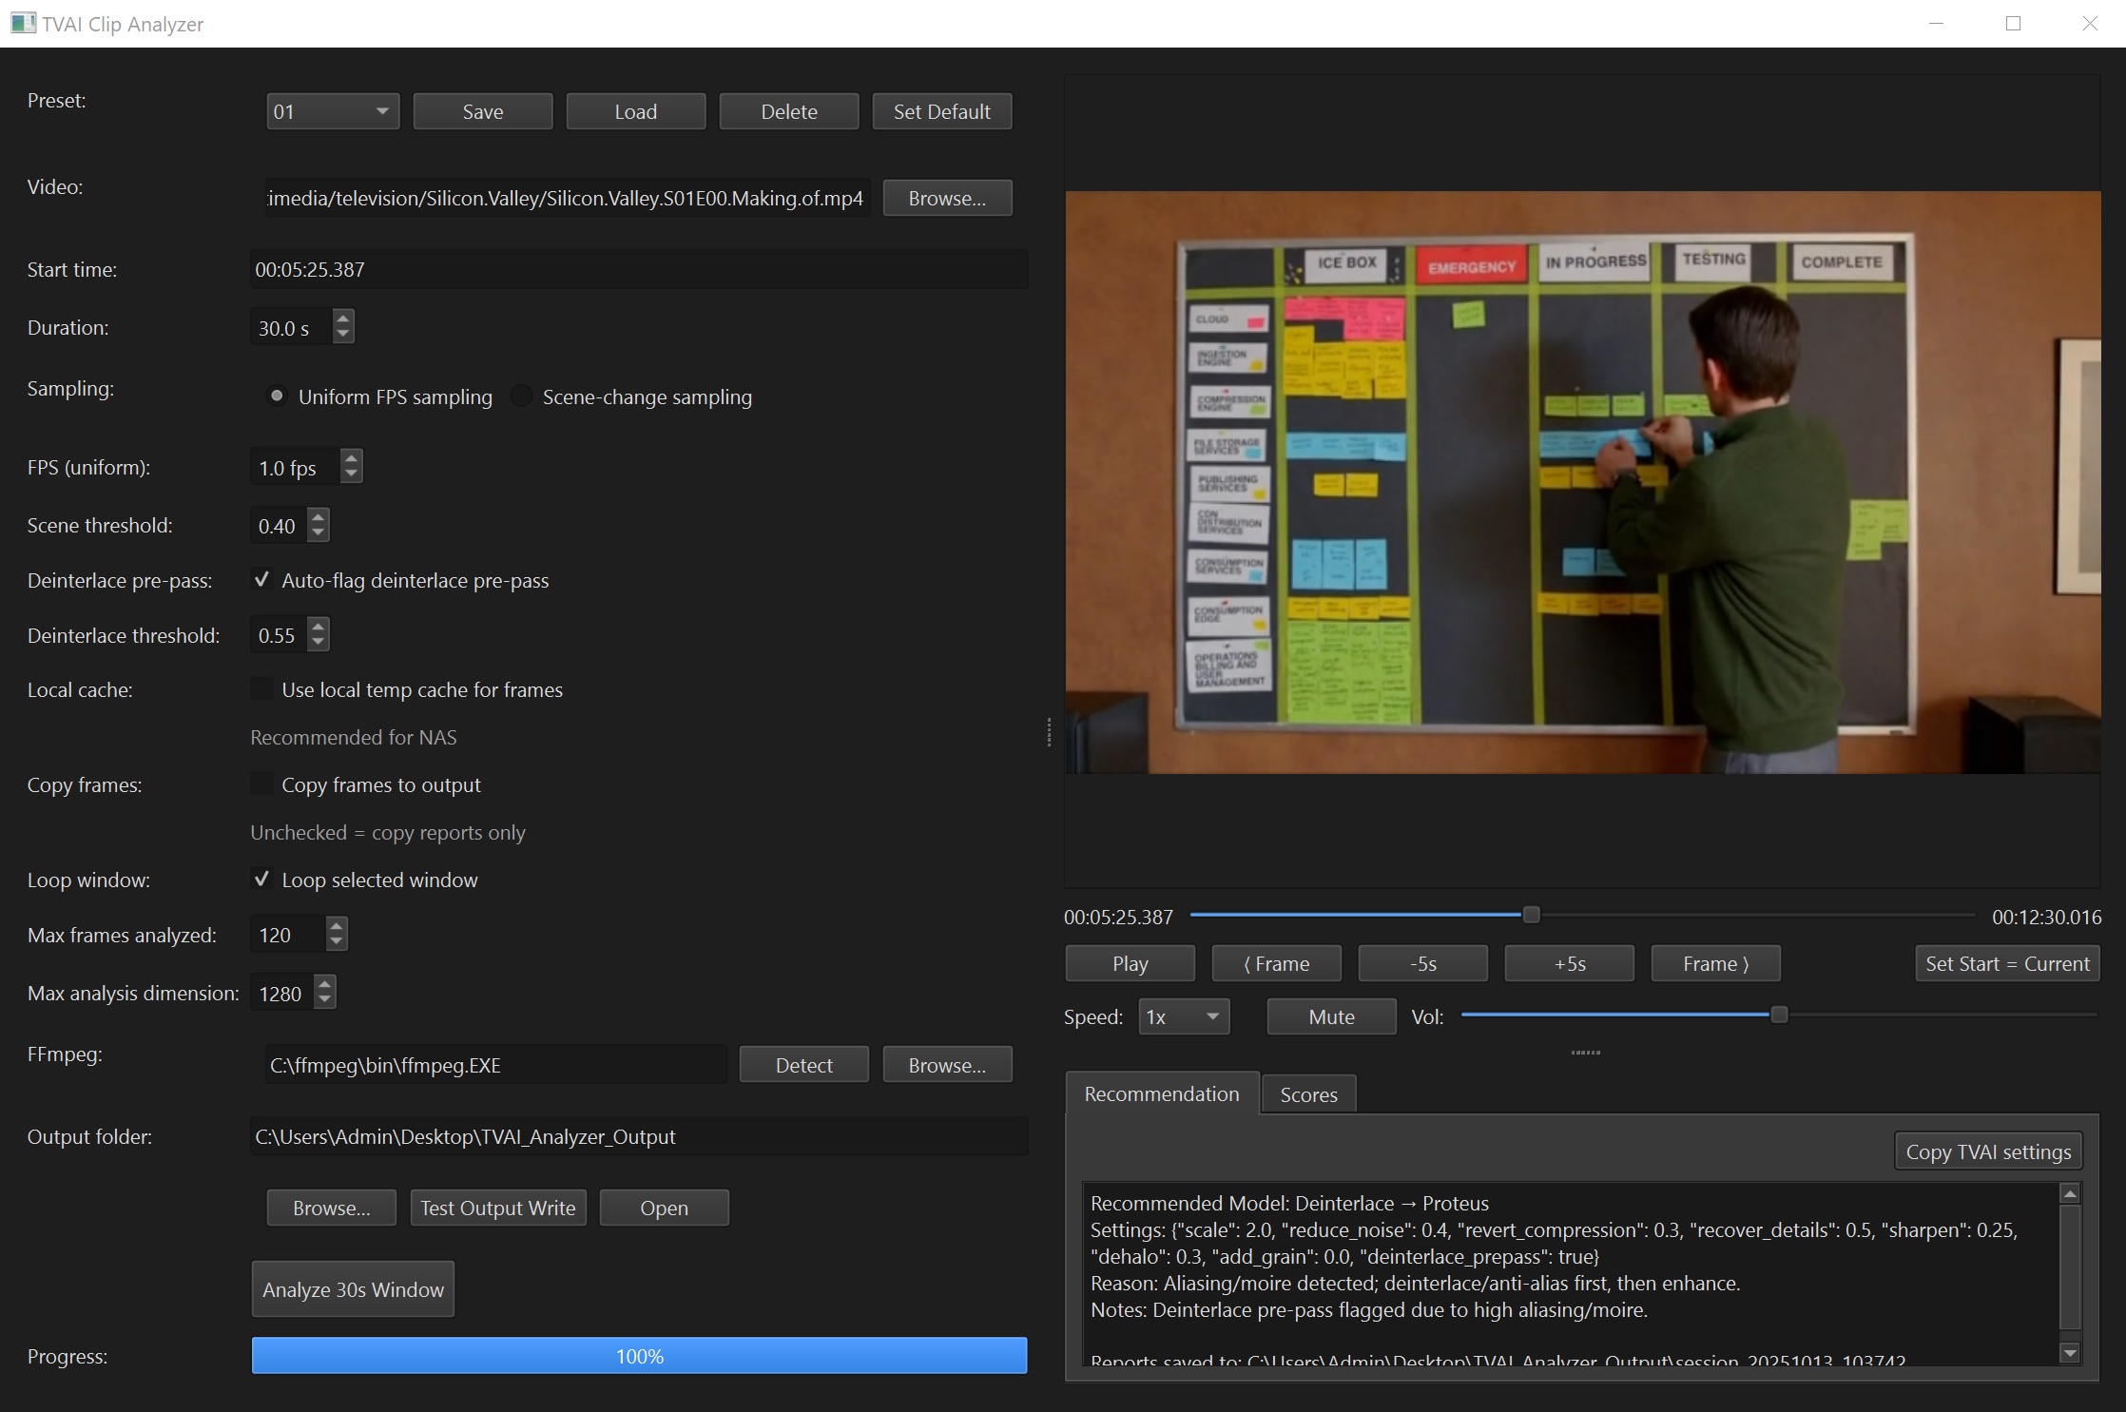Screen dimensions: 2126x1412
Task: Decrease FPS uniform with the down arrow
Action: [352, 474]
